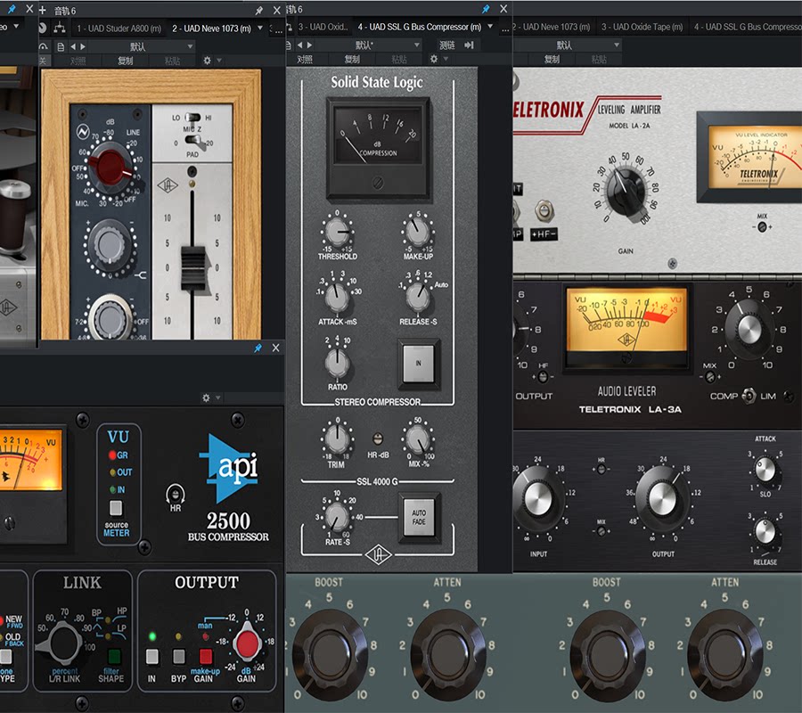
Task: Switch to the UAD Studer A800 tab
Action: coord(119,29)
